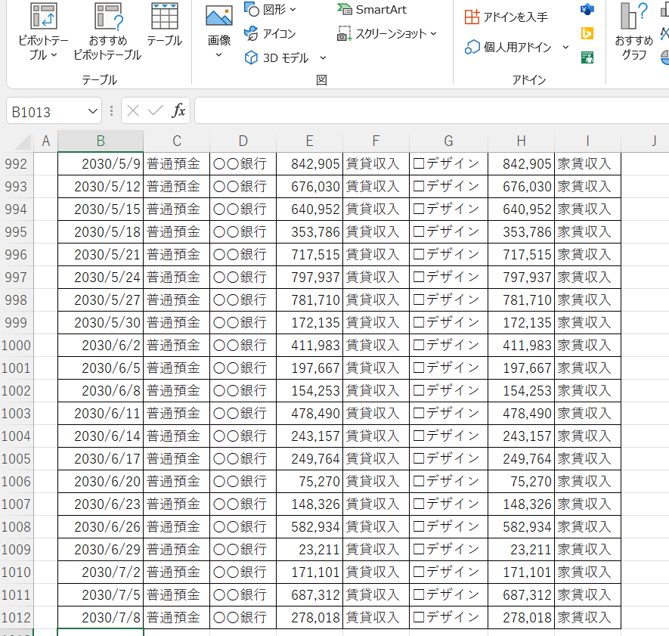Screen dimensions: 669x636
Task: Click the PivotTable icon
Action: (42, 17)
